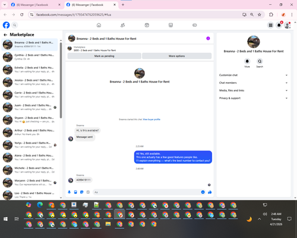The width and height of the screenshot is (297, 238).
Task: Expand Media, files and links section
Action: [x=253, y=90]
